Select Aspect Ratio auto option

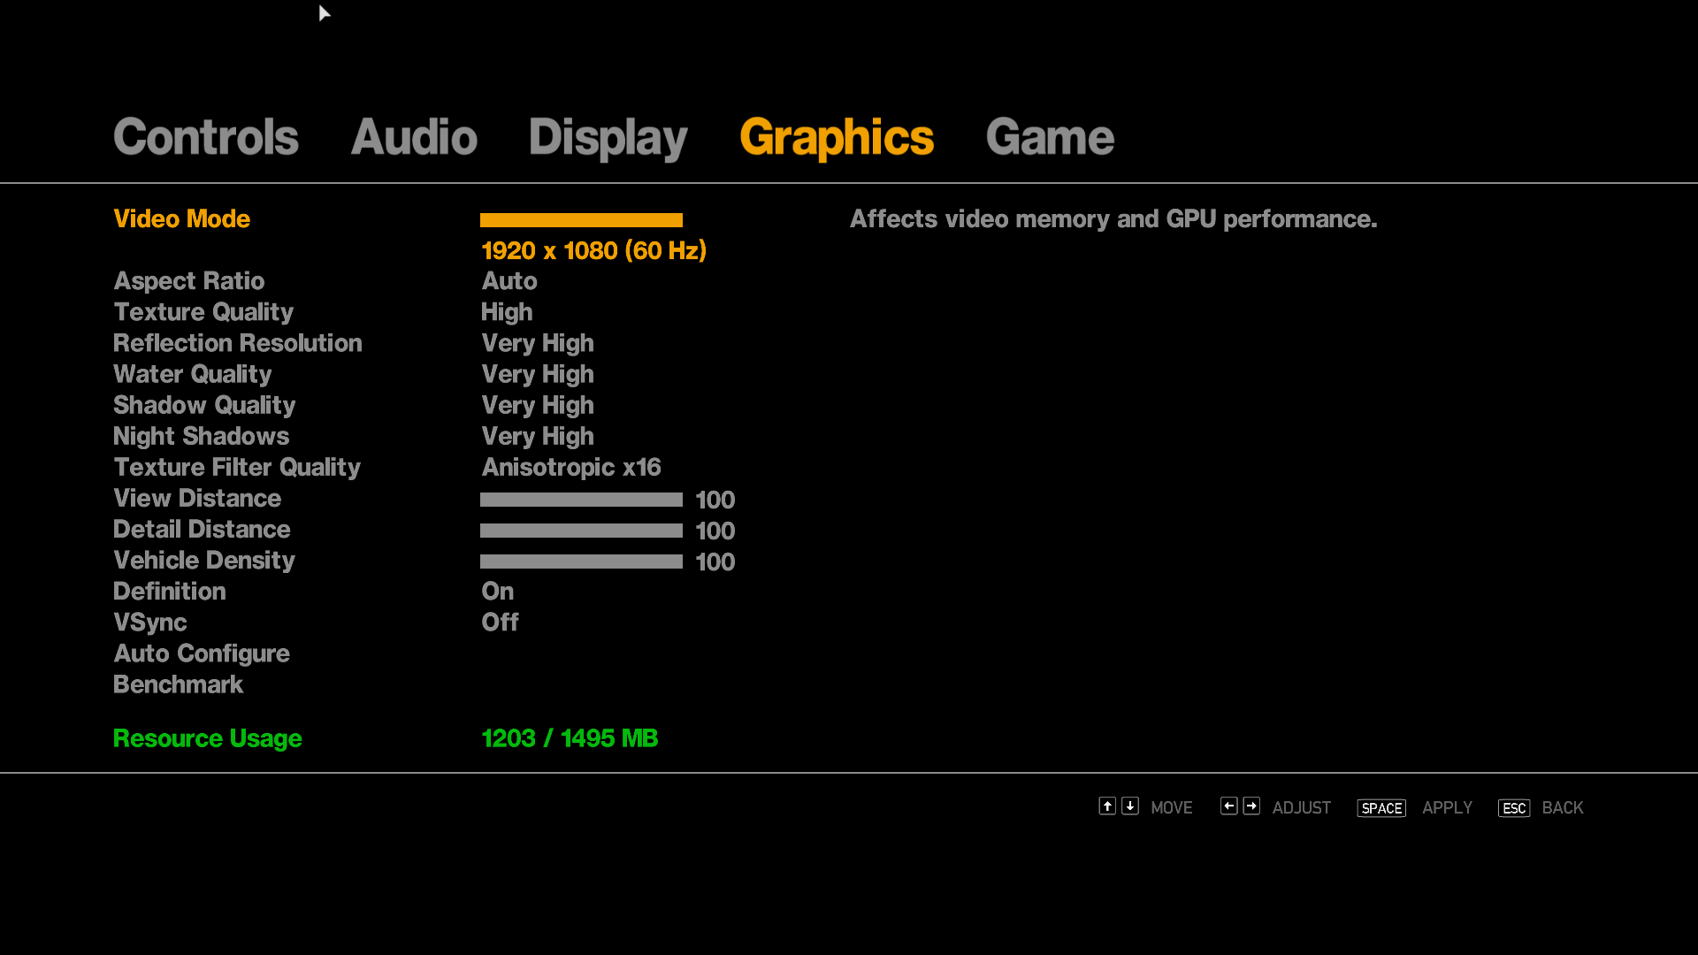pyautogui.click(x=509, y=279)
